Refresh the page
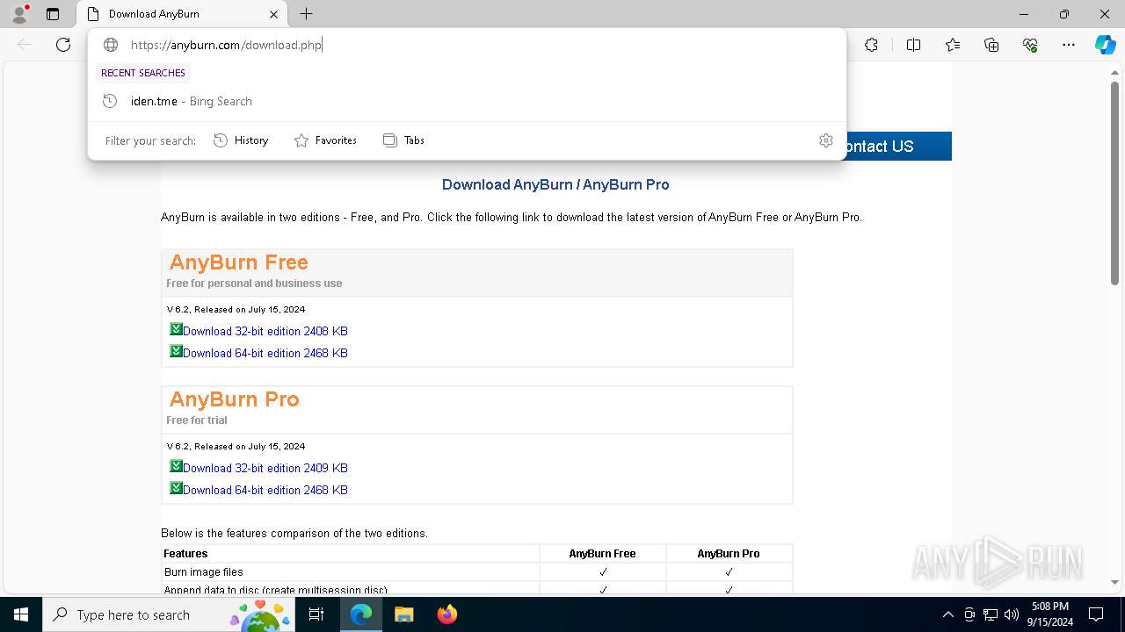Viewport: 1125px width, 632px height. 63,45
